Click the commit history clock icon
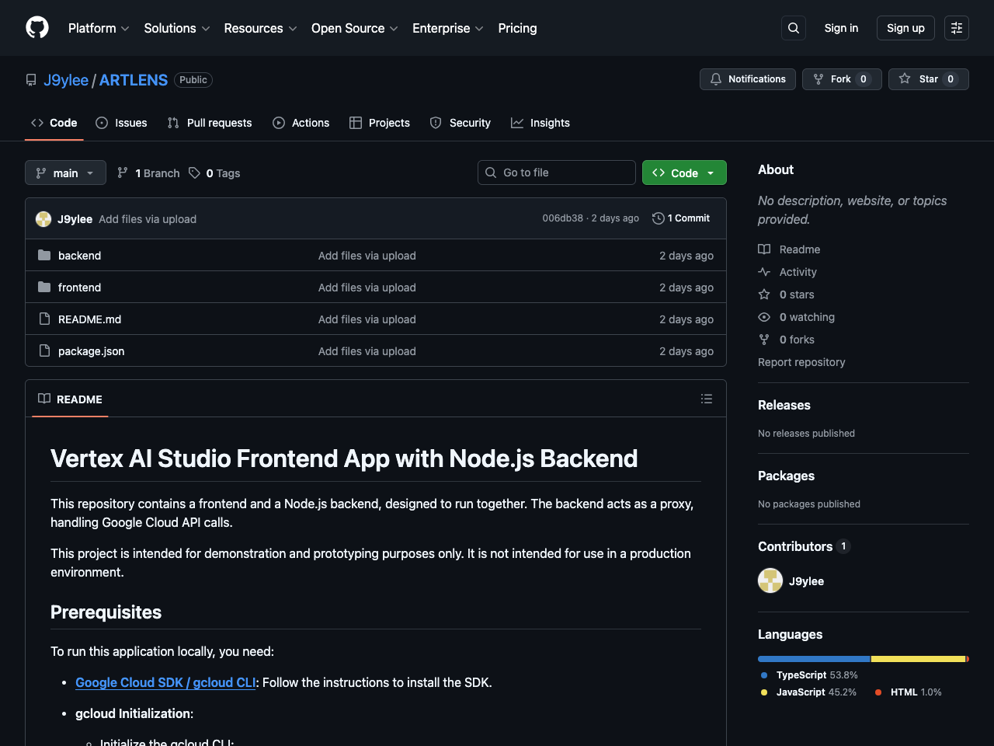Screen dimensions: 994x746 point(659,218)
